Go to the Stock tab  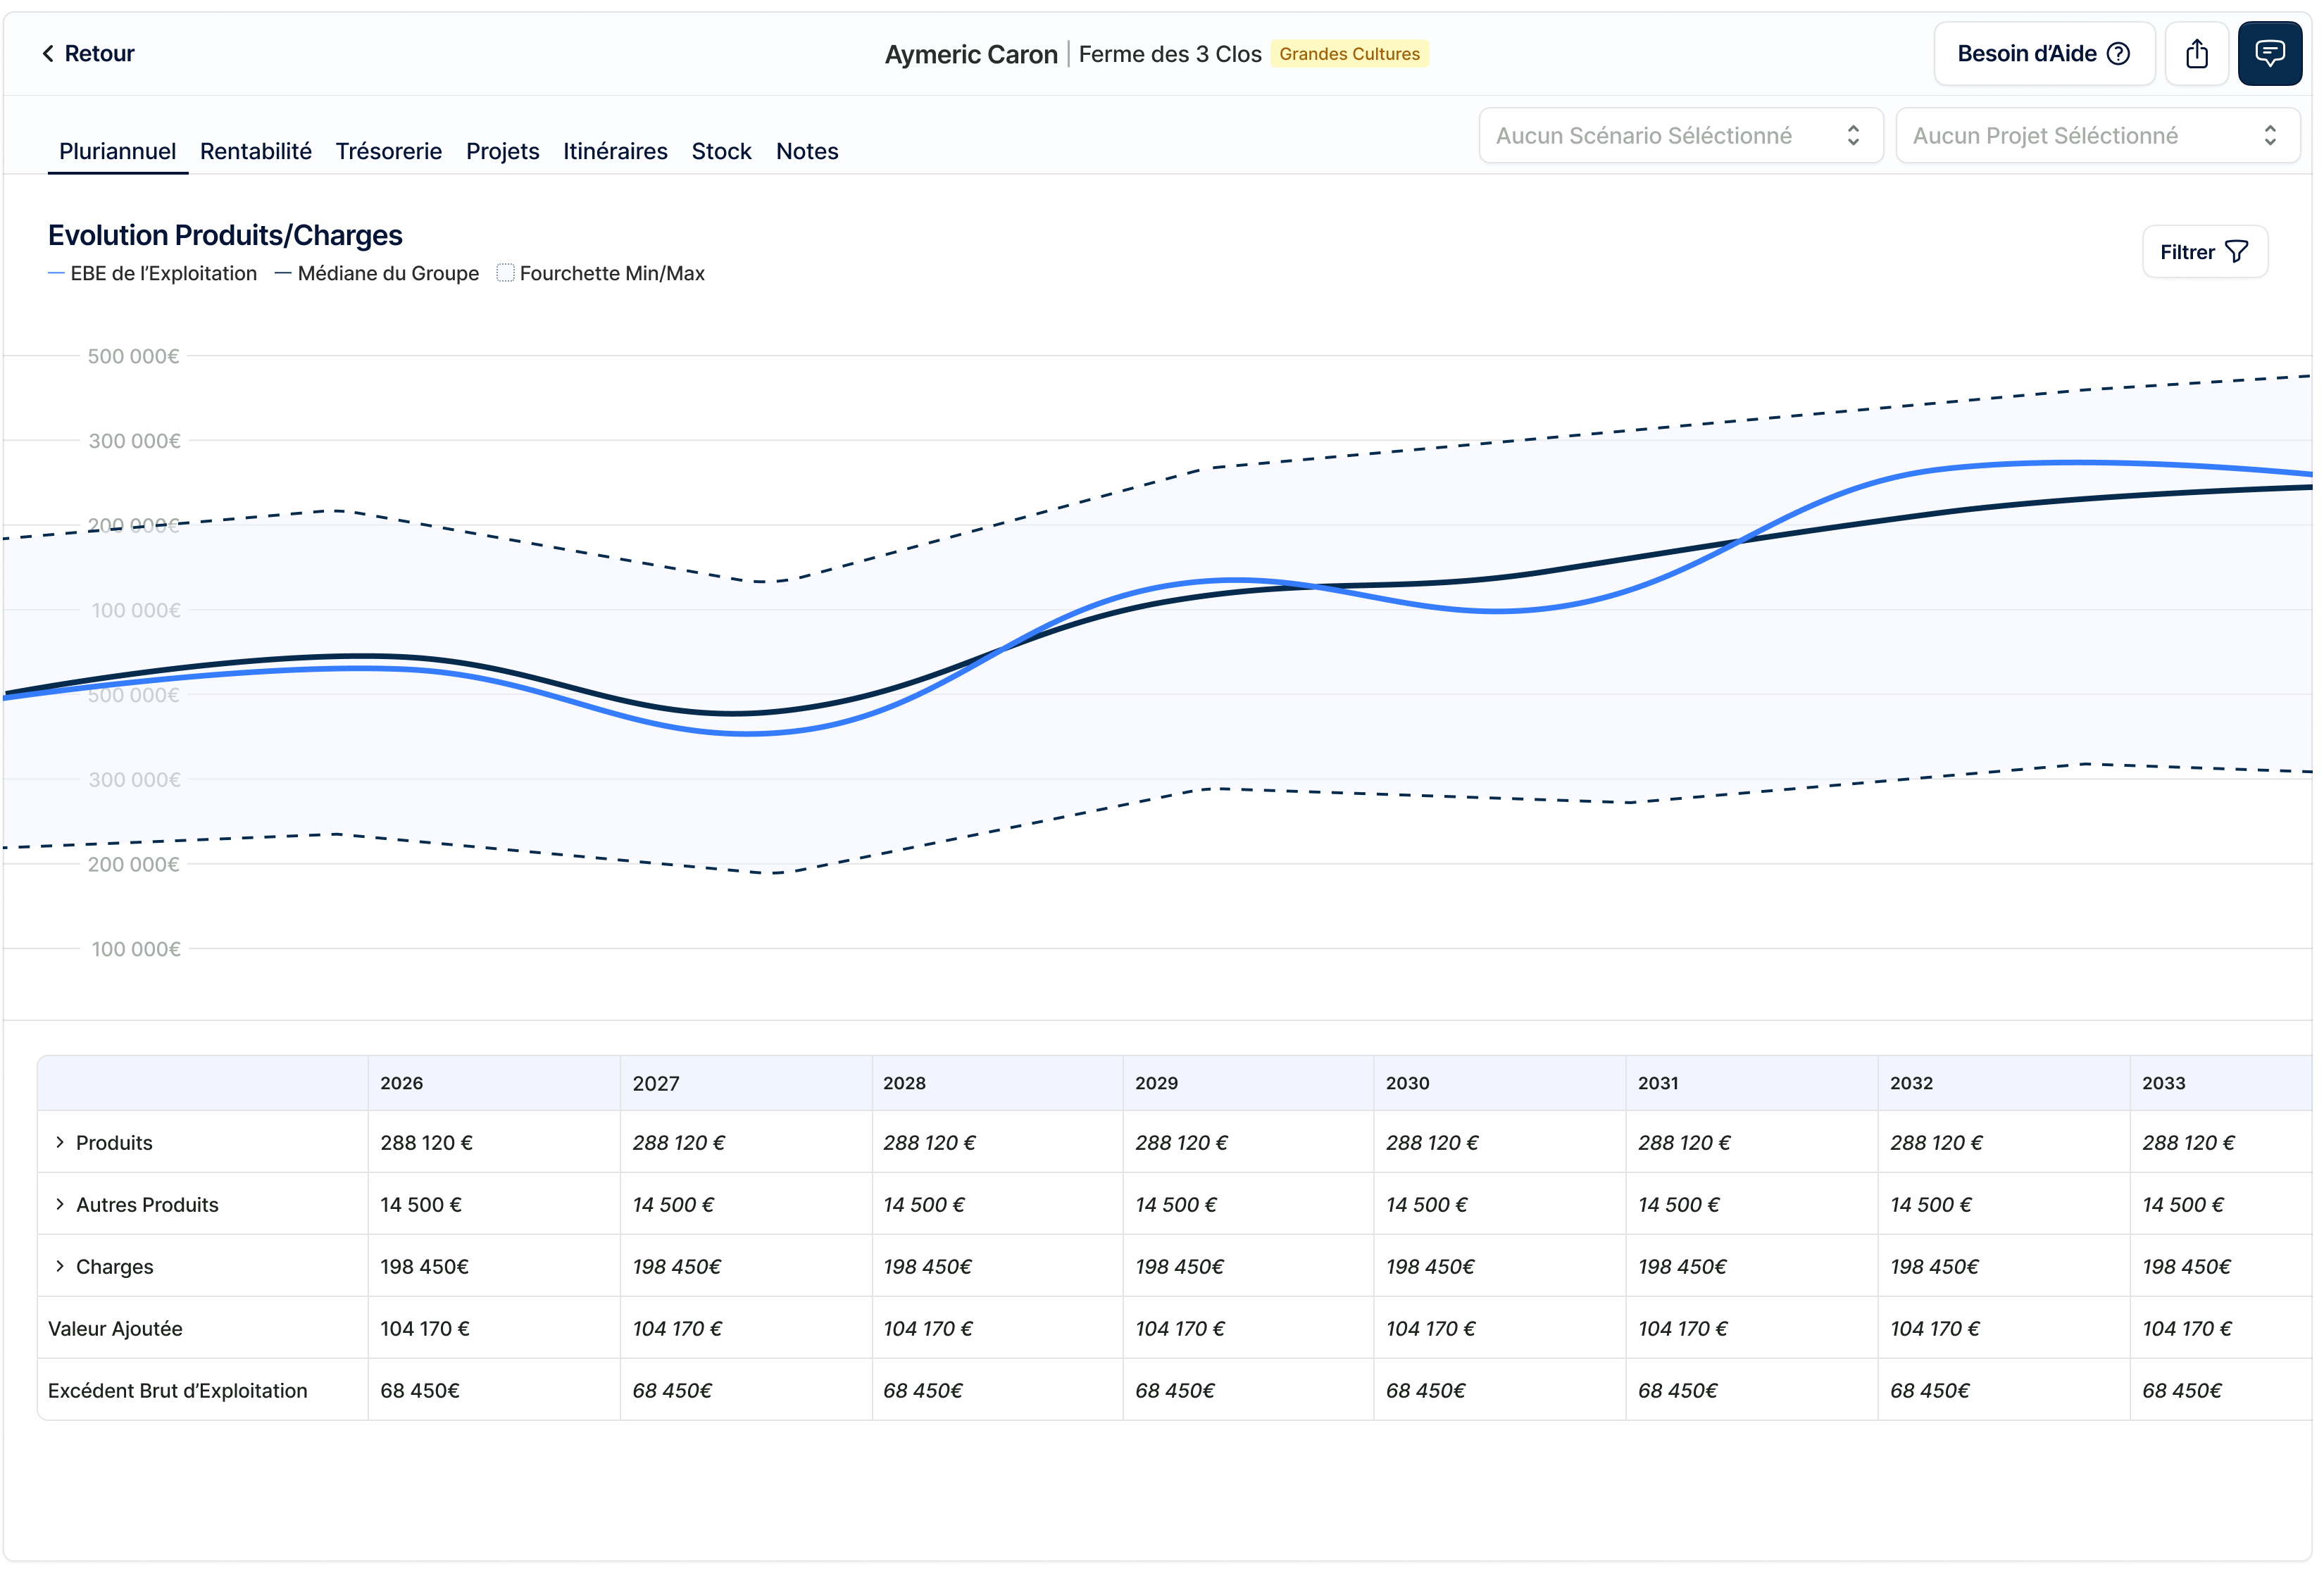[721, 151]
